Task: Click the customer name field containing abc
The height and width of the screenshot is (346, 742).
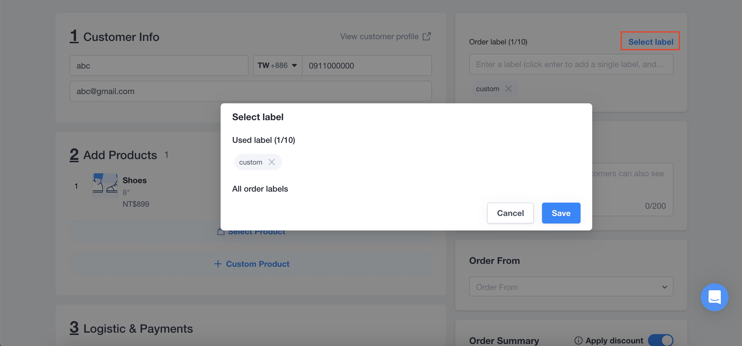Action: 159,66
